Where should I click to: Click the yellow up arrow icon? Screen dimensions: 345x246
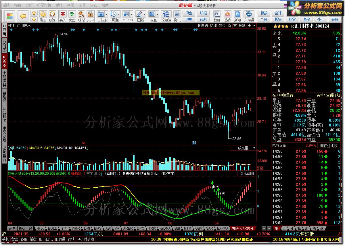click(x=34, y=13)
